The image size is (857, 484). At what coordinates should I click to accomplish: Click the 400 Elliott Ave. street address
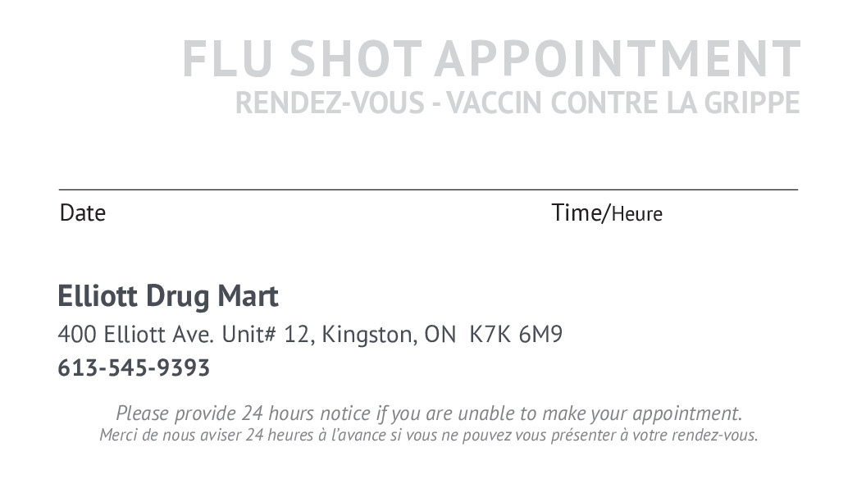(136, 335)
